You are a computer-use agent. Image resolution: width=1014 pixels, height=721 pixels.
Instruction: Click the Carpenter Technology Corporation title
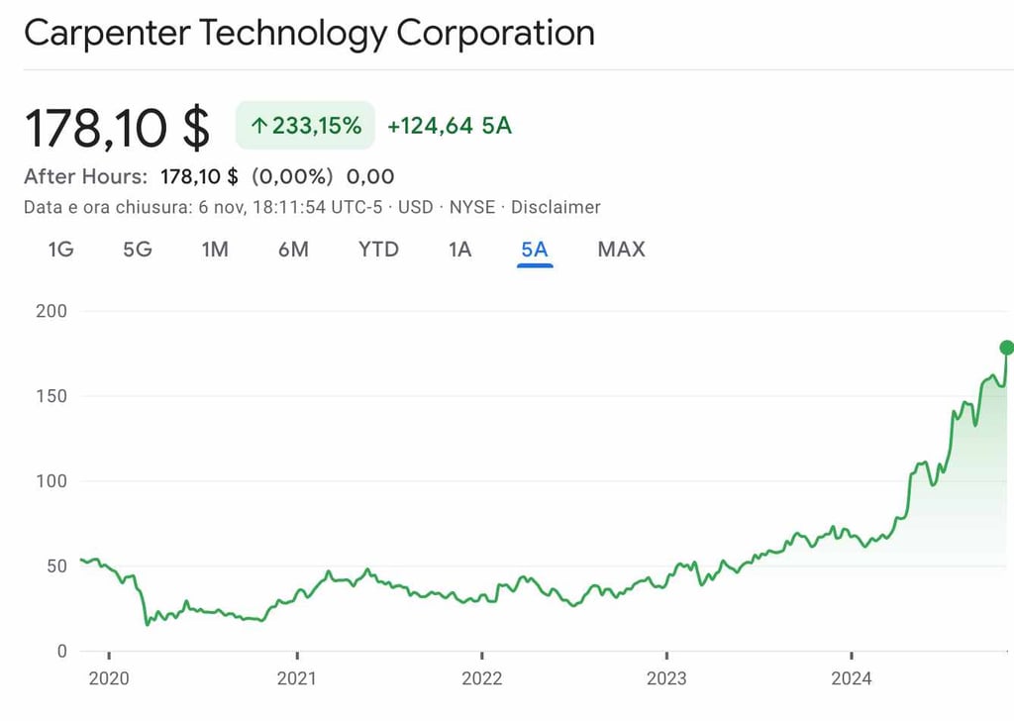(310, 33)
